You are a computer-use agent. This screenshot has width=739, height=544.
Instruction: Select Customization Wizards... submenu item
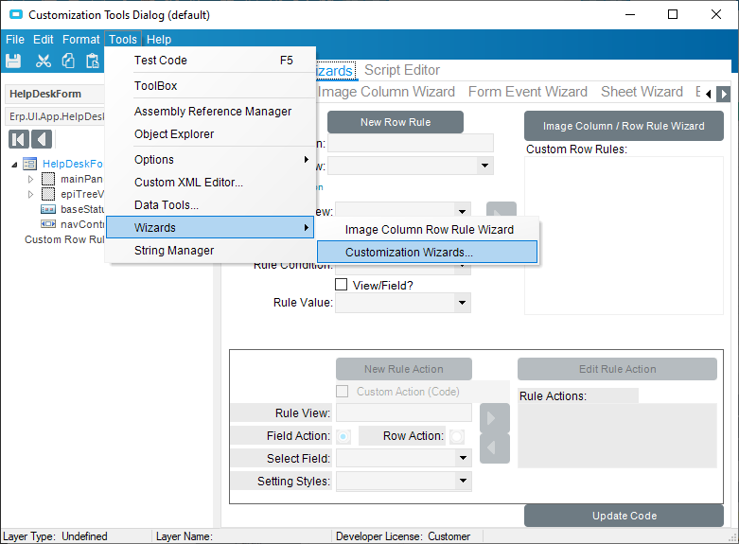[x=428, y=253]
